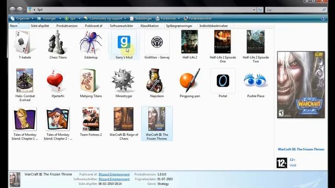Screen dimensions: 335x188
Task: Open the Edderkop spider solitaire icon
Action: (91, 42)
